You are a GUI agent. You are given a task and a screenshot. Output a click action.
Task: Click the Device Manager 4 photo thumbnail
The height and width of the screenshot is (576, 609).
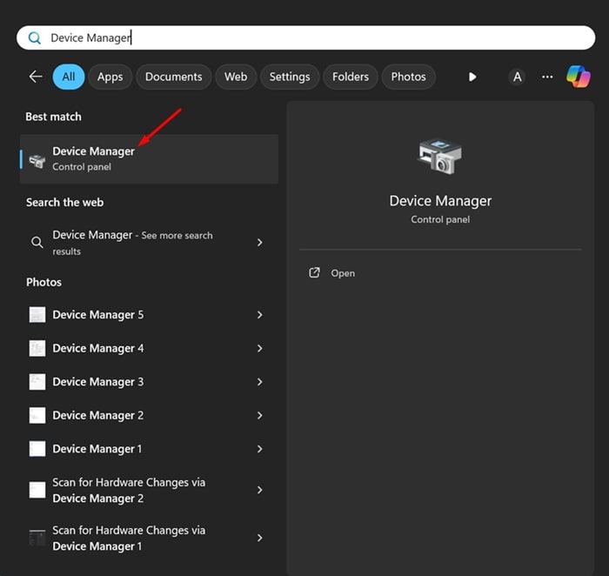tap(37, 348)
